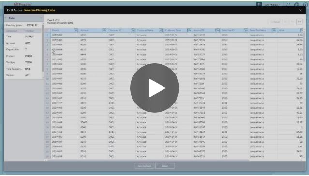Select row 4 in the data grid

(x=175, y=50)
